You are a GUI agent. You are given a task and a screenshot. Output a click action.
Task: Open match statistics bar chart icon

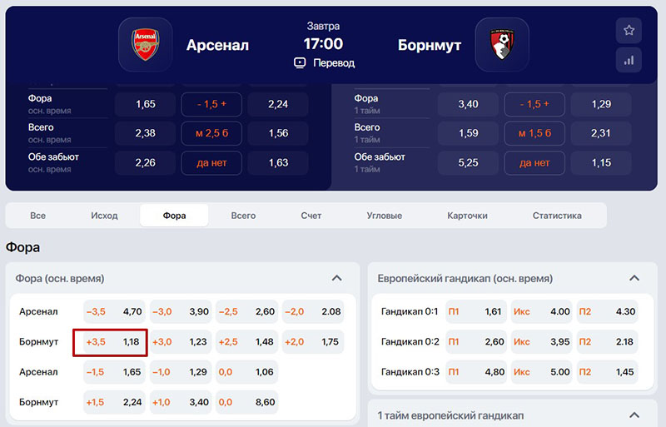[x=629, y=60]
